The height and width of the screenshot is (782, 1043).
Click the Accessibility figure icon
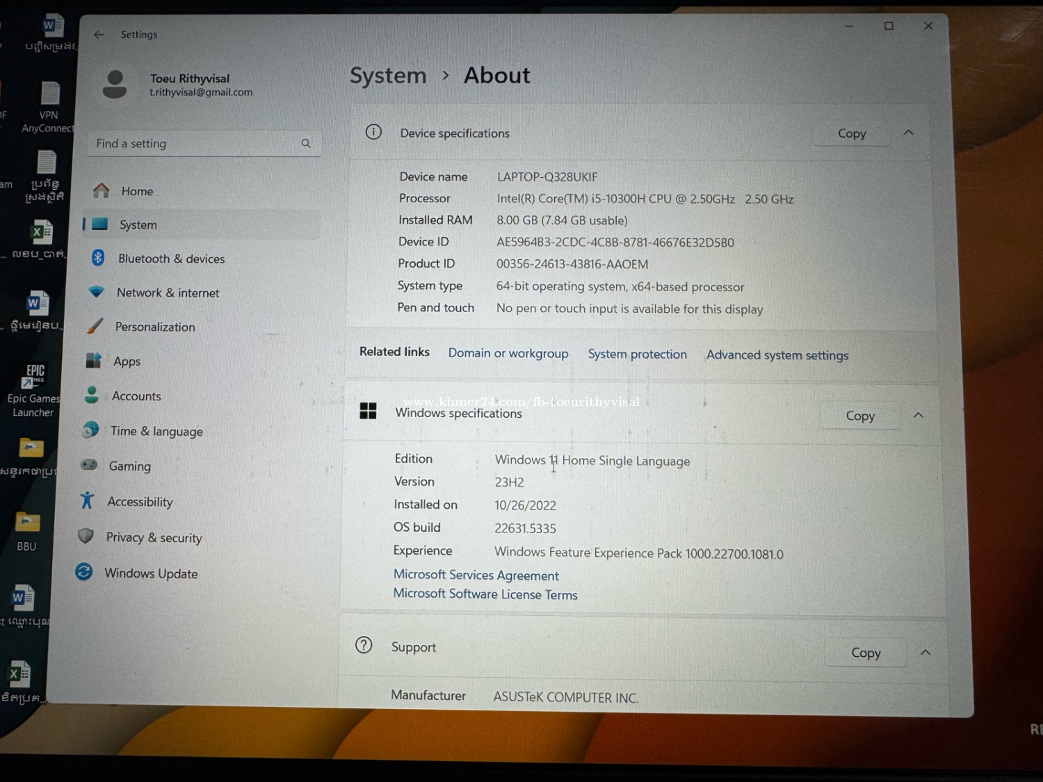pyautogui.click(x=87, y=500)
